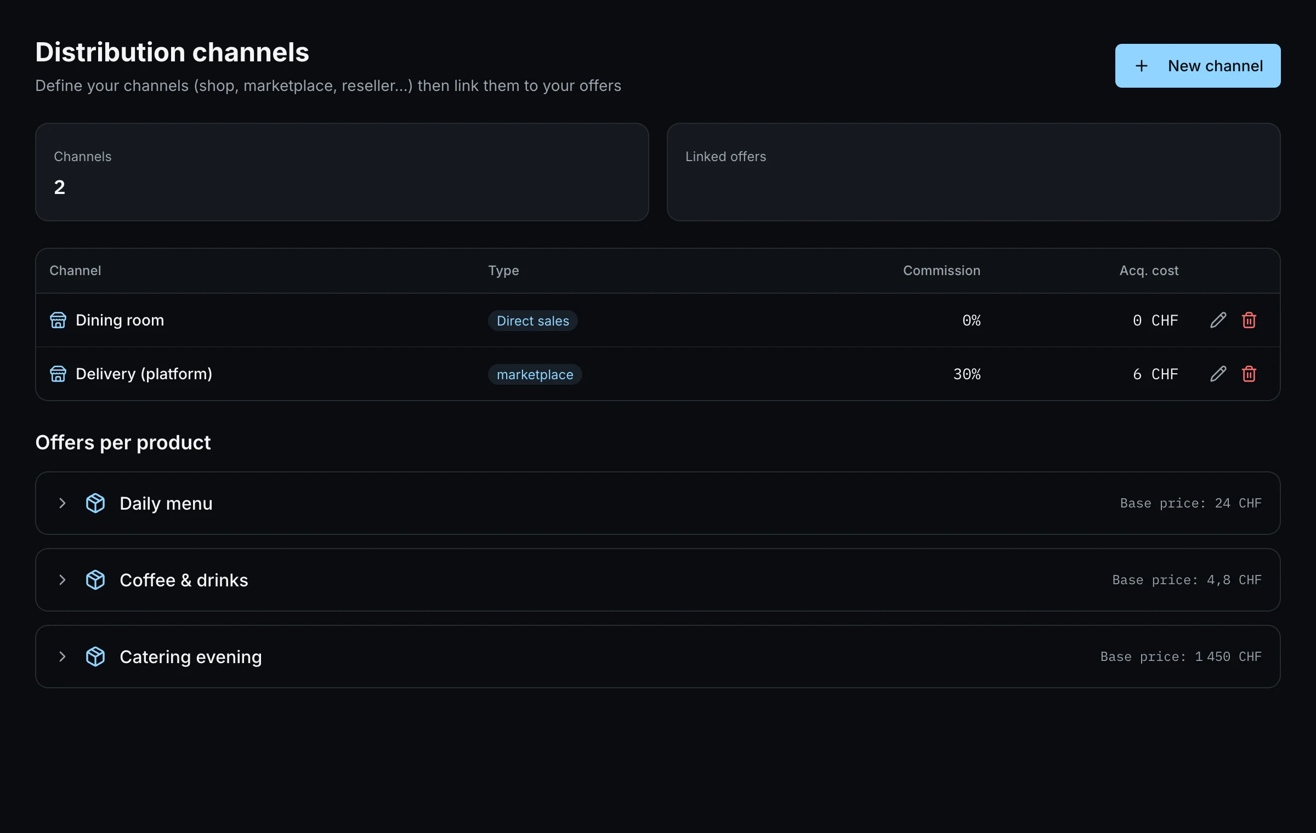Click the Acq. cost column header
The image size is (1316, 833).
[x=1149, y=270]
